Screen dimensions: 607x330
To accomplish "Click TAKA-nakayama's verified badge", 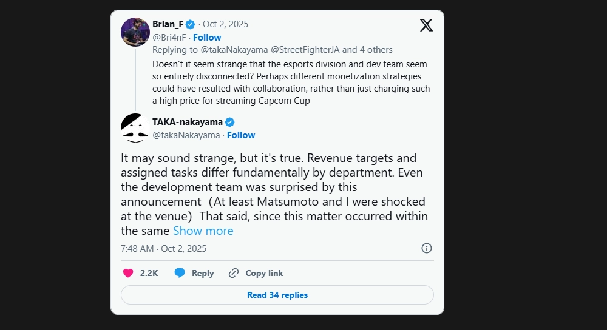I will point(230,122).
